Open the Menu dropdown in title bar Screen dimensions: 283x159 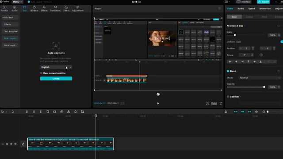17,2
